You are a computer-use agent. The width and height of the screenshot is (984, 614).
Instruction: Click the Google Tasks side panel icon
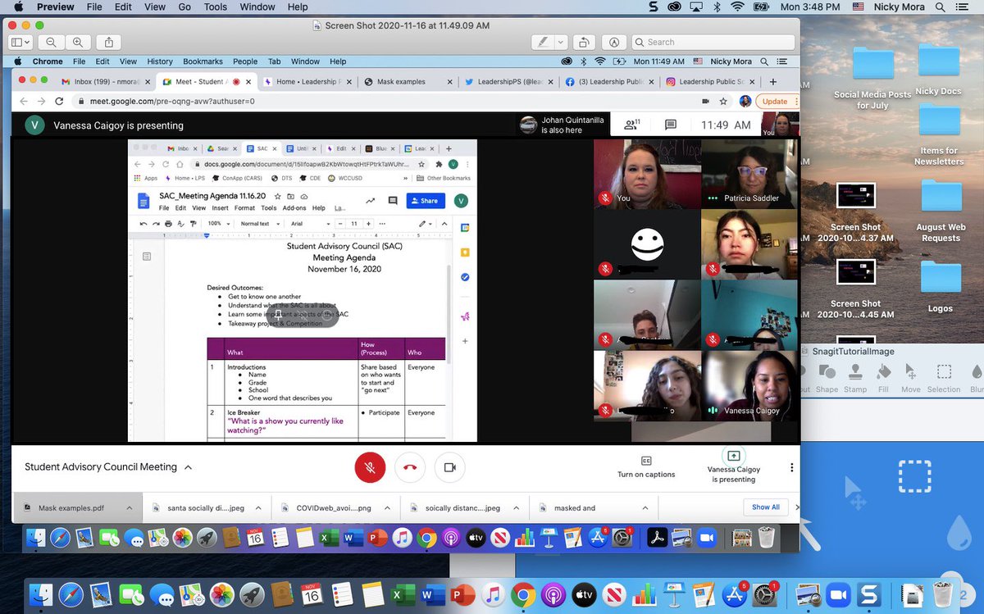[464, 276]
